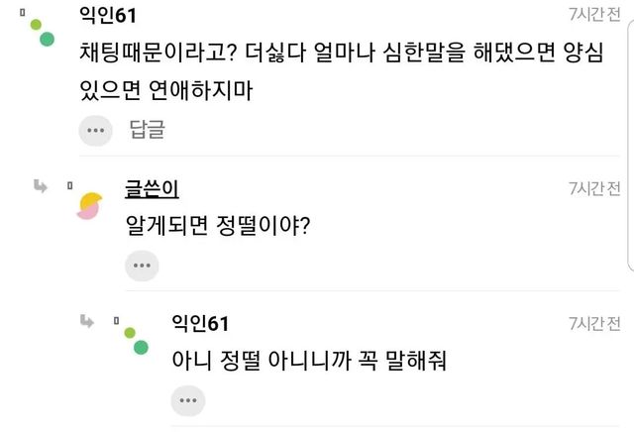Click the small square marker left of the top avatar
Screen dimensions: 634x432
22,13
